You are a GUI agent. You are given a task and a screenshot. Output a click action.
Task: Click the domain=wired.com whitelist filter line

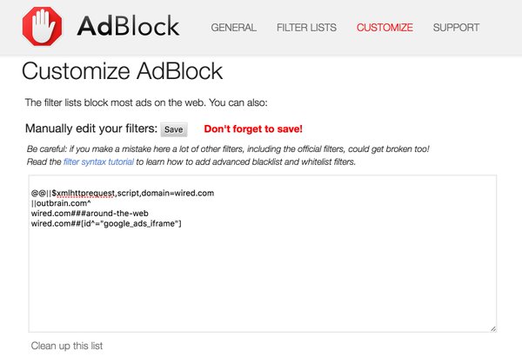click(x=123, y=193)
